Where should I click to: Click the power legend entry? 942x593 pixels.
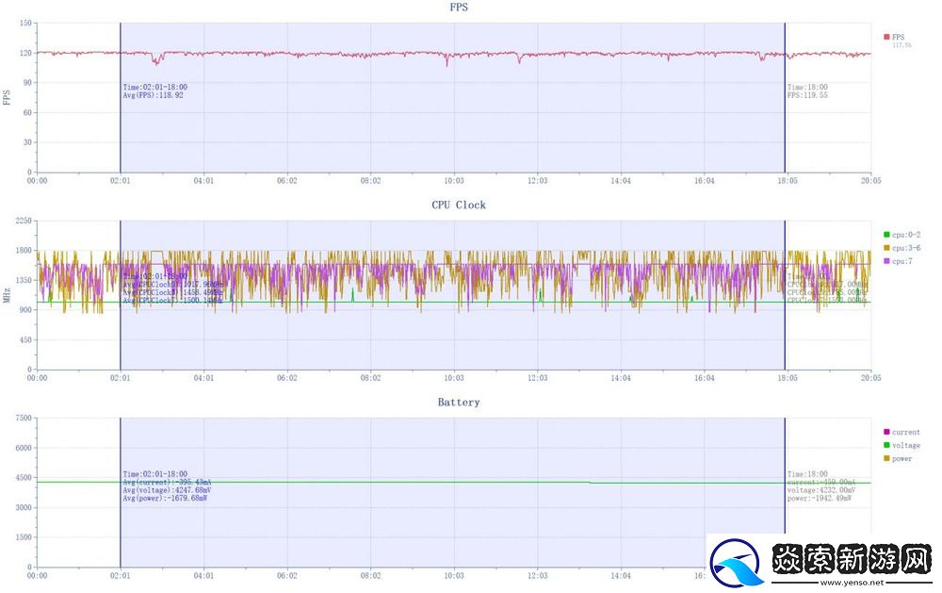898,458
